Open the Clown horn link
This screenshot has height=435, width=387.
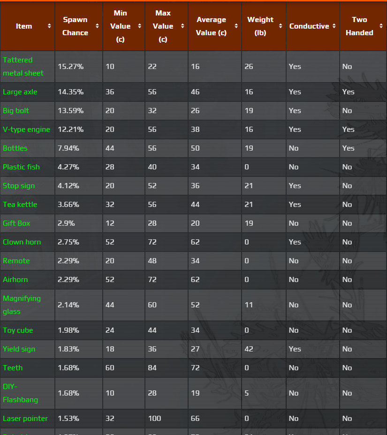tap(22, 242)
